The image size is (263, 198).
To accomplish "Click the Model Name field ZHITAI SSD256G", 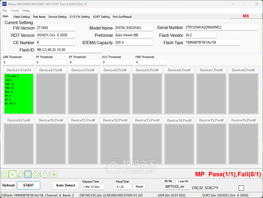I will point(134,28).
